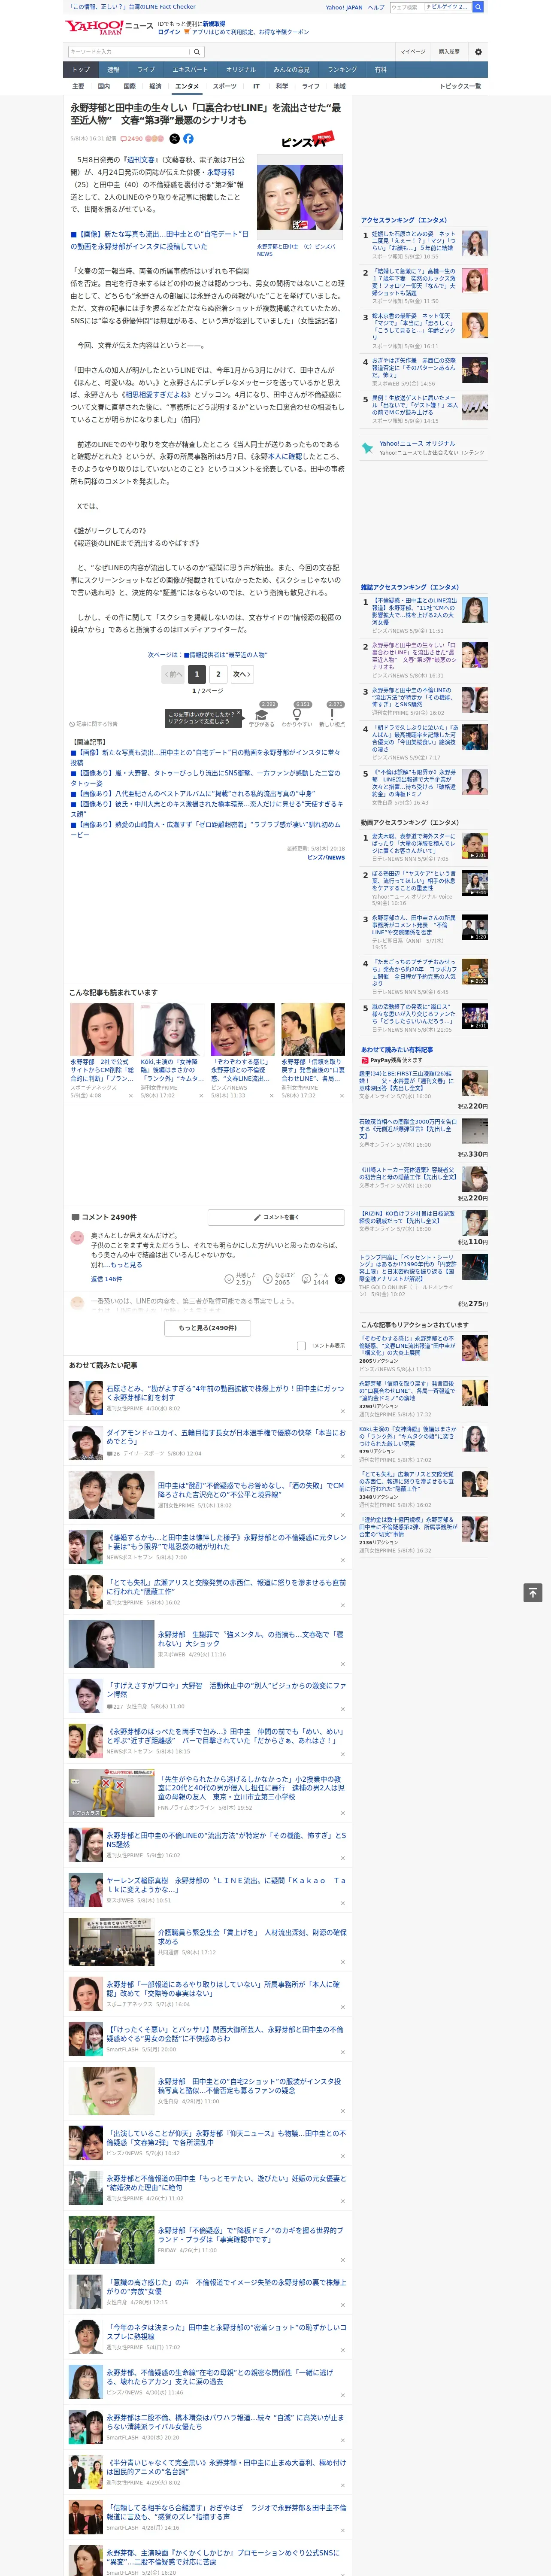
Task: Click 新しい視点 exclamation reaction
Action: [333, 714]
